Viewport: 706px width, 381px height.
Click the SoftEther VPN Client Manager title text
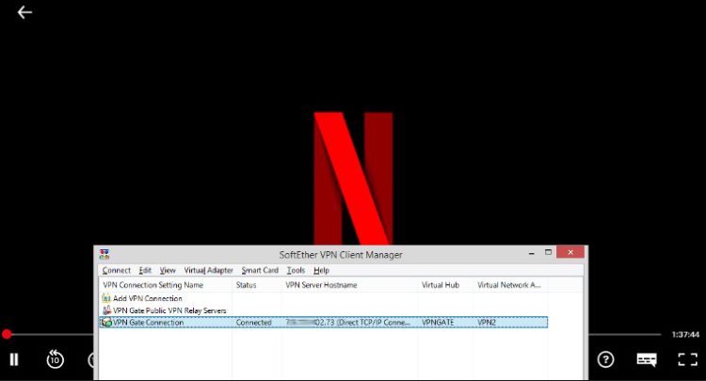[x=341, y=255]
